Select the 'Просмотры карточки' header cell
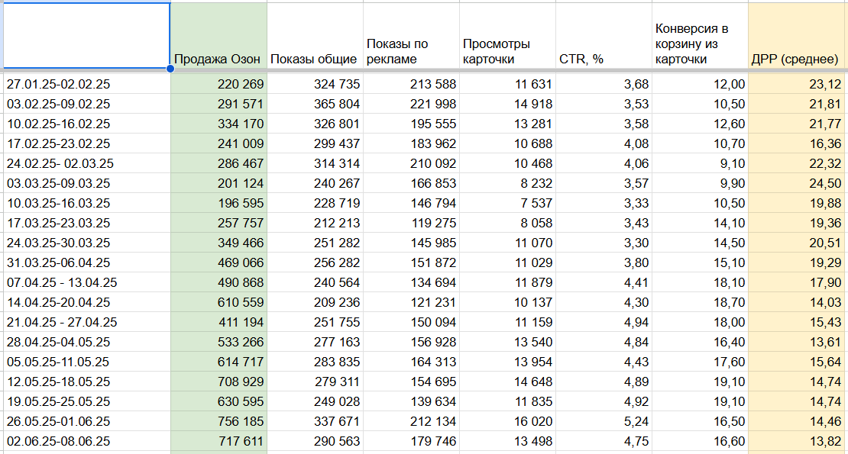848x454 pixels. (x=507, y=51)
